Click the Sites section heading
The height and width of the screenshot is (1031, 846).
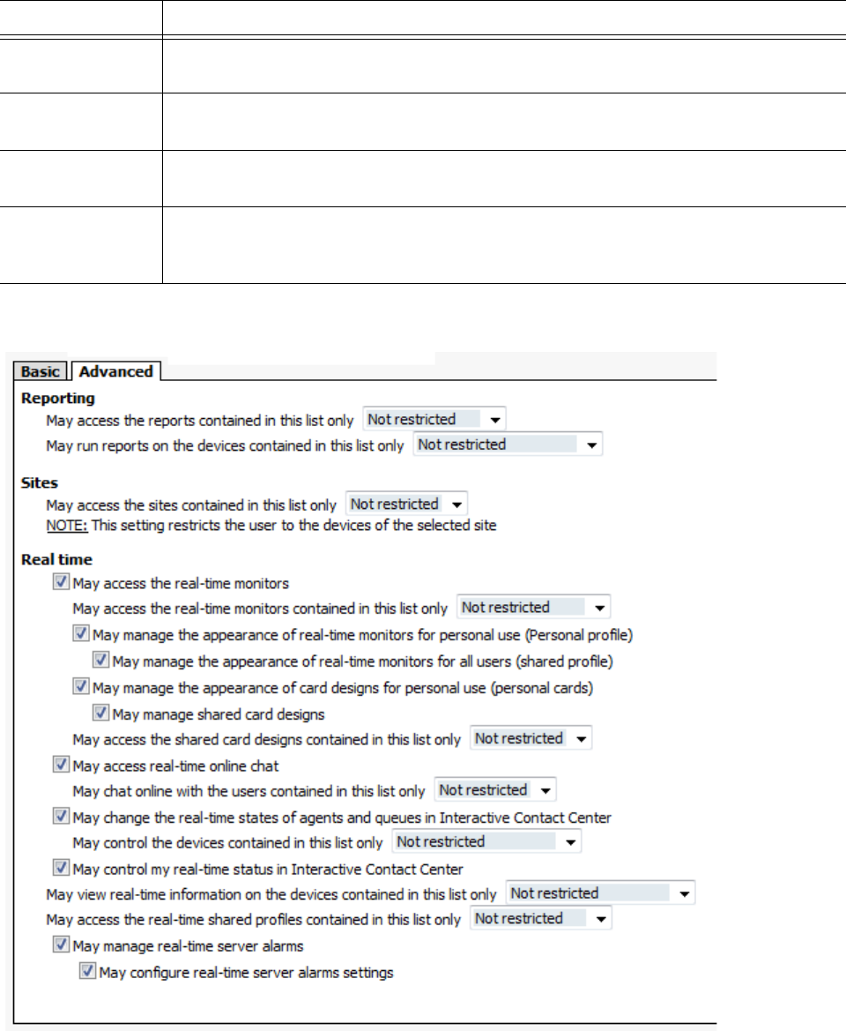40,483
